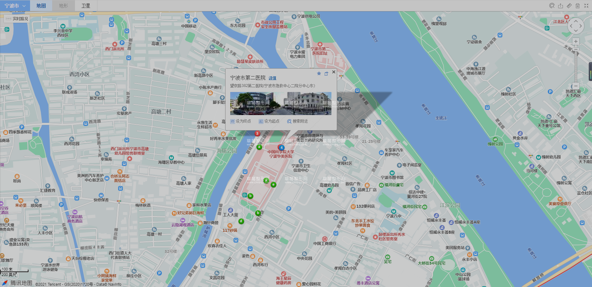592x287 pixels.
Task: Zoom out with the bottom minus button
Action: [576, 86]
